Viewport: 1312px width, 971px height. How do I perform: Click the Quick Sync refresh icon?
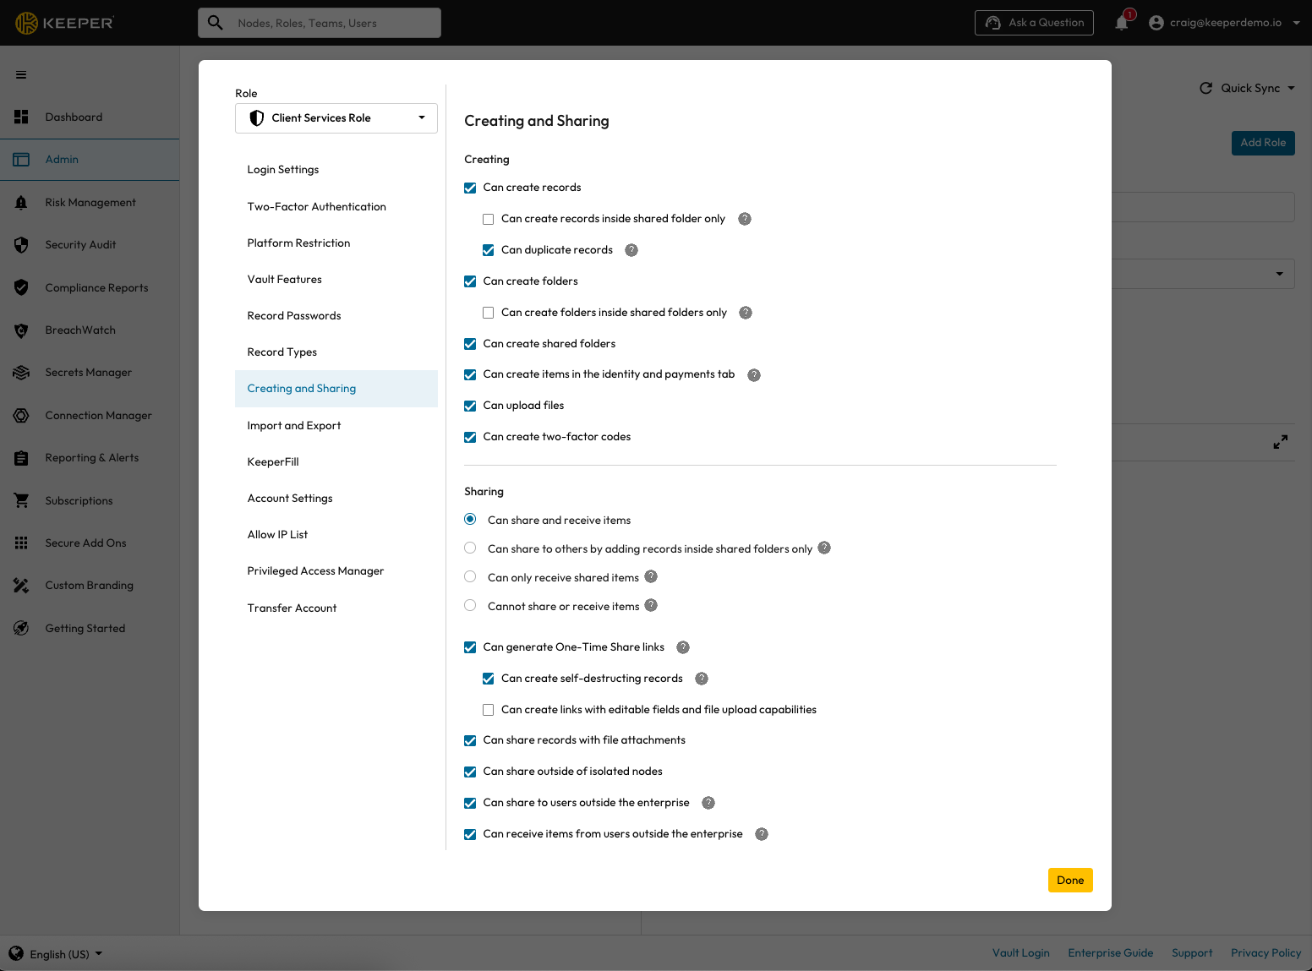(1206, 88)
